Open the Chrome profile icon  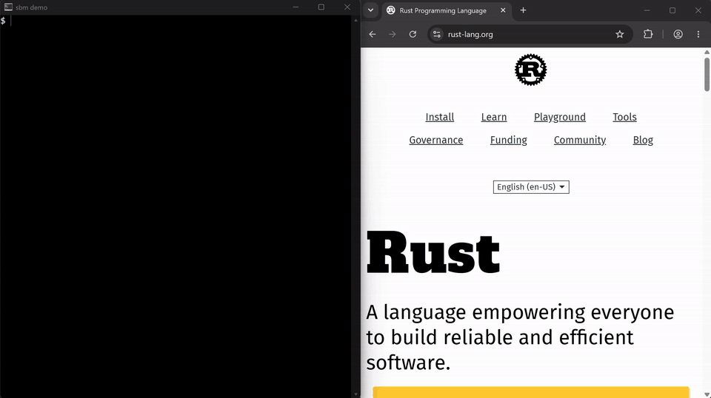click(678, 35)
